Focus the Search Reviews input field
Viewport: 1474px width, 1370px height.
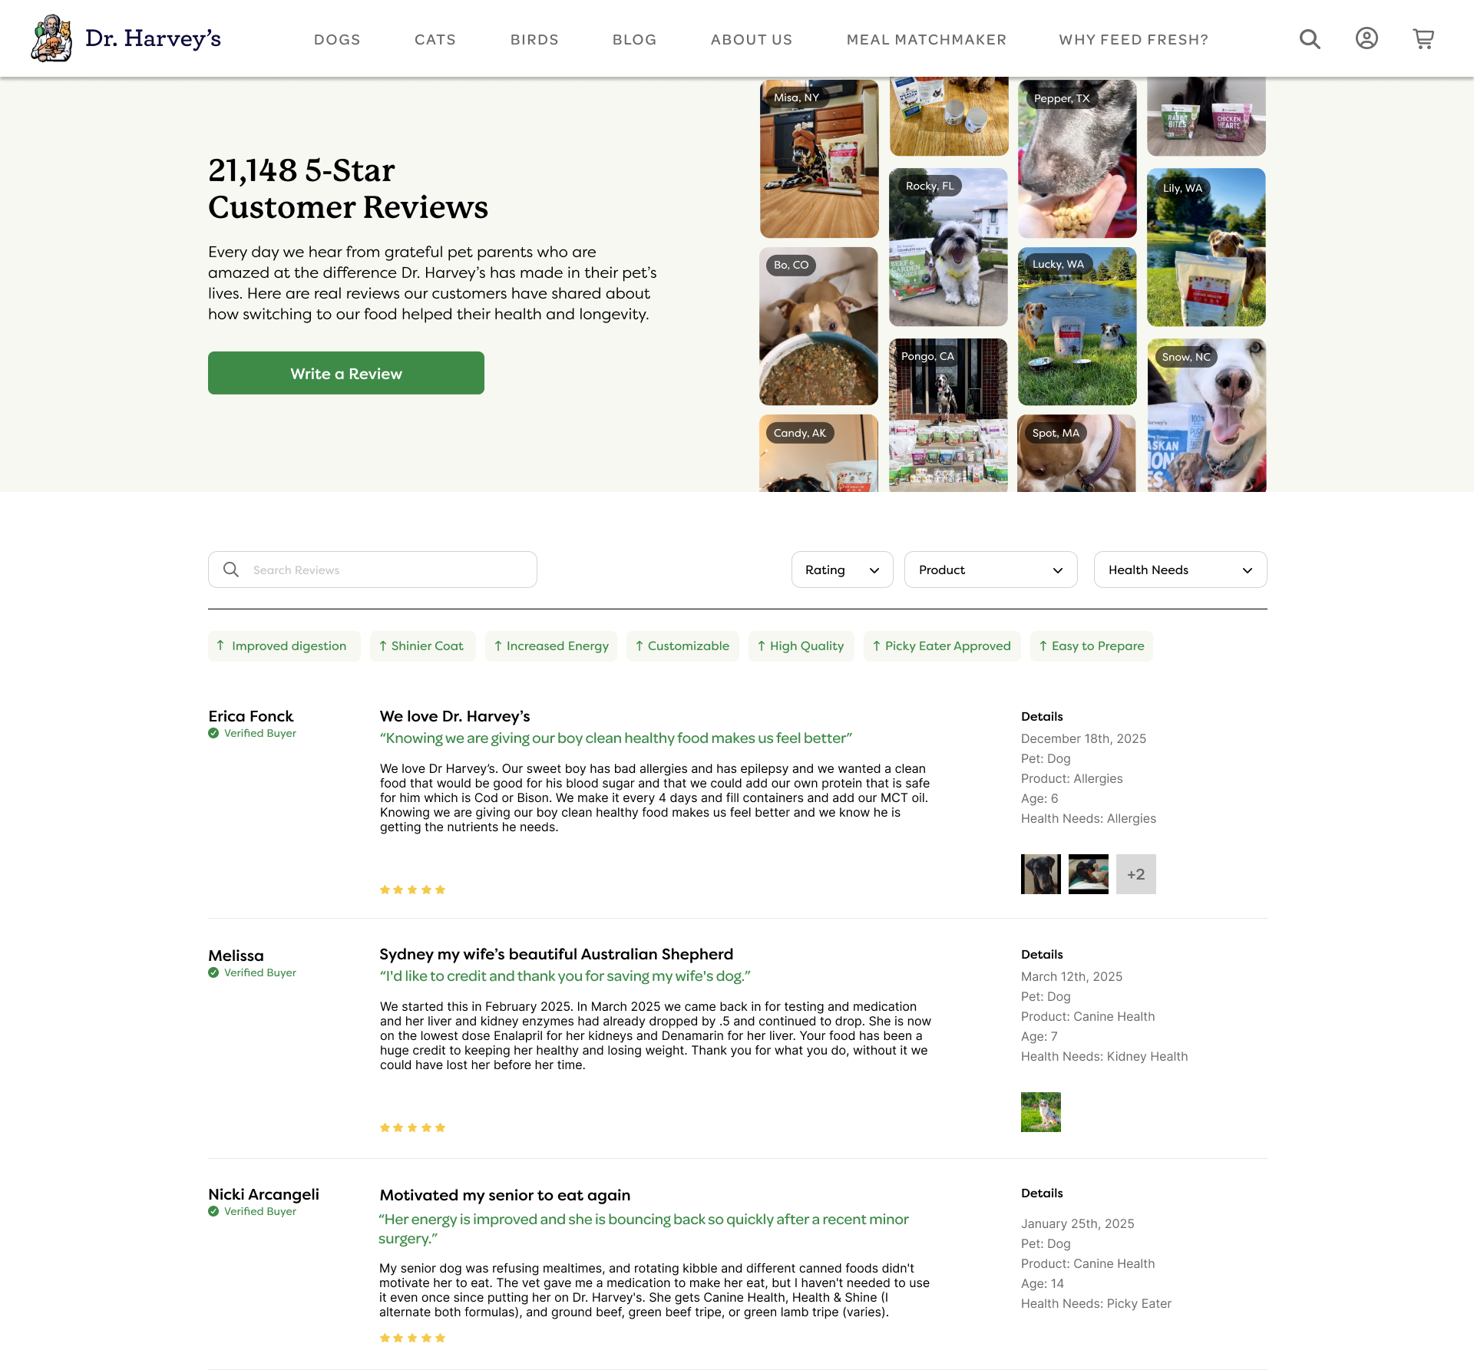tap(372, 569)
